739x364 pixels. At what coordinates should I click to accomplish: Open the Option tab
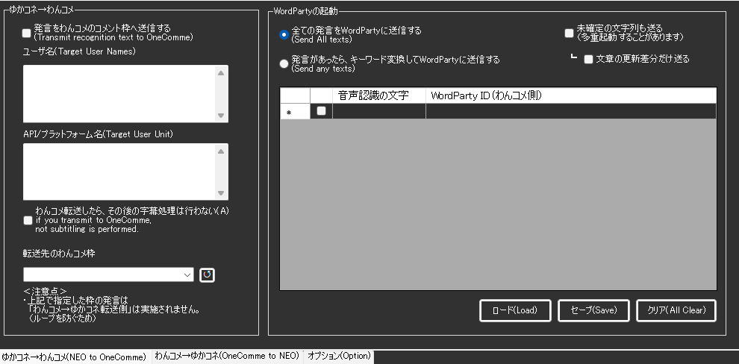pos(339,356)
